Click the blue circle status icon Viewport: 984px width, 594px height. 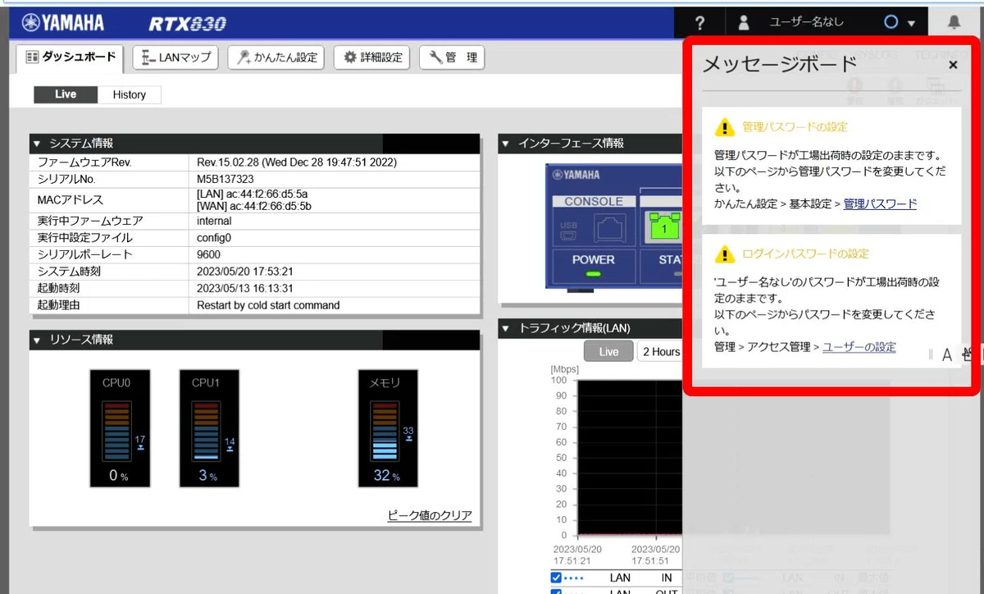[891, 22]
